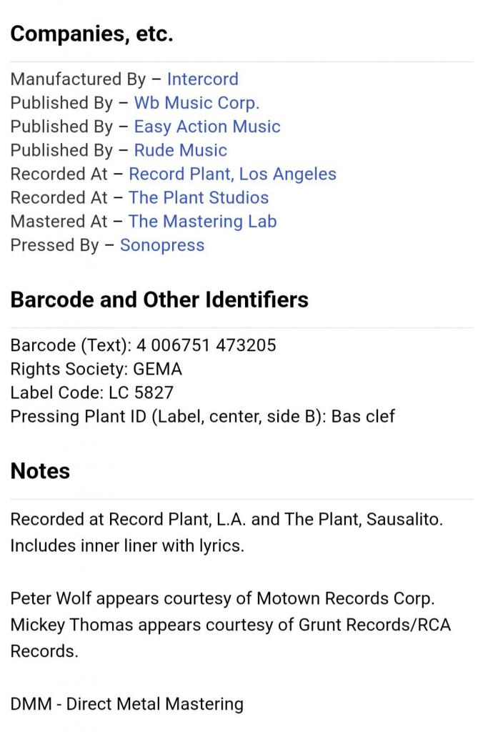Click the "Includes inner liner with lyrics" note
The height and width of the screenshot is (732, 483).
click(x=127, y=545)
